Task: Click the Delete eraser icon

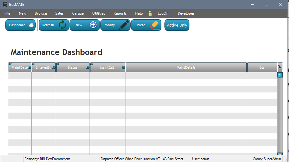Action: (155, 25)
